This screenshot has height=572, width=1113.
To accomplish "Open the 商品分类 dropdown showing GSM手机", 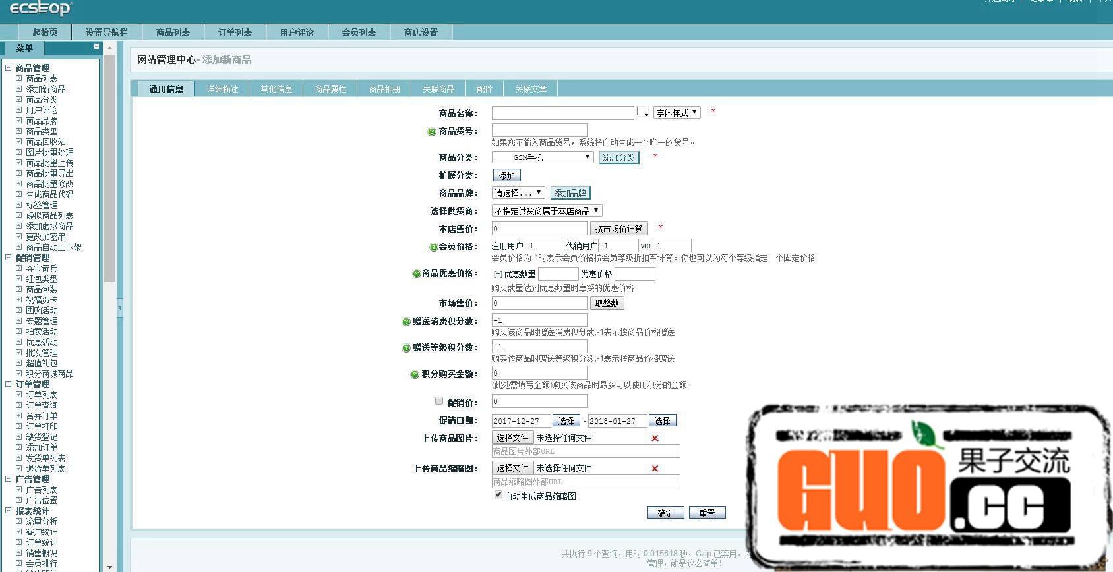I will click(543, 157).
